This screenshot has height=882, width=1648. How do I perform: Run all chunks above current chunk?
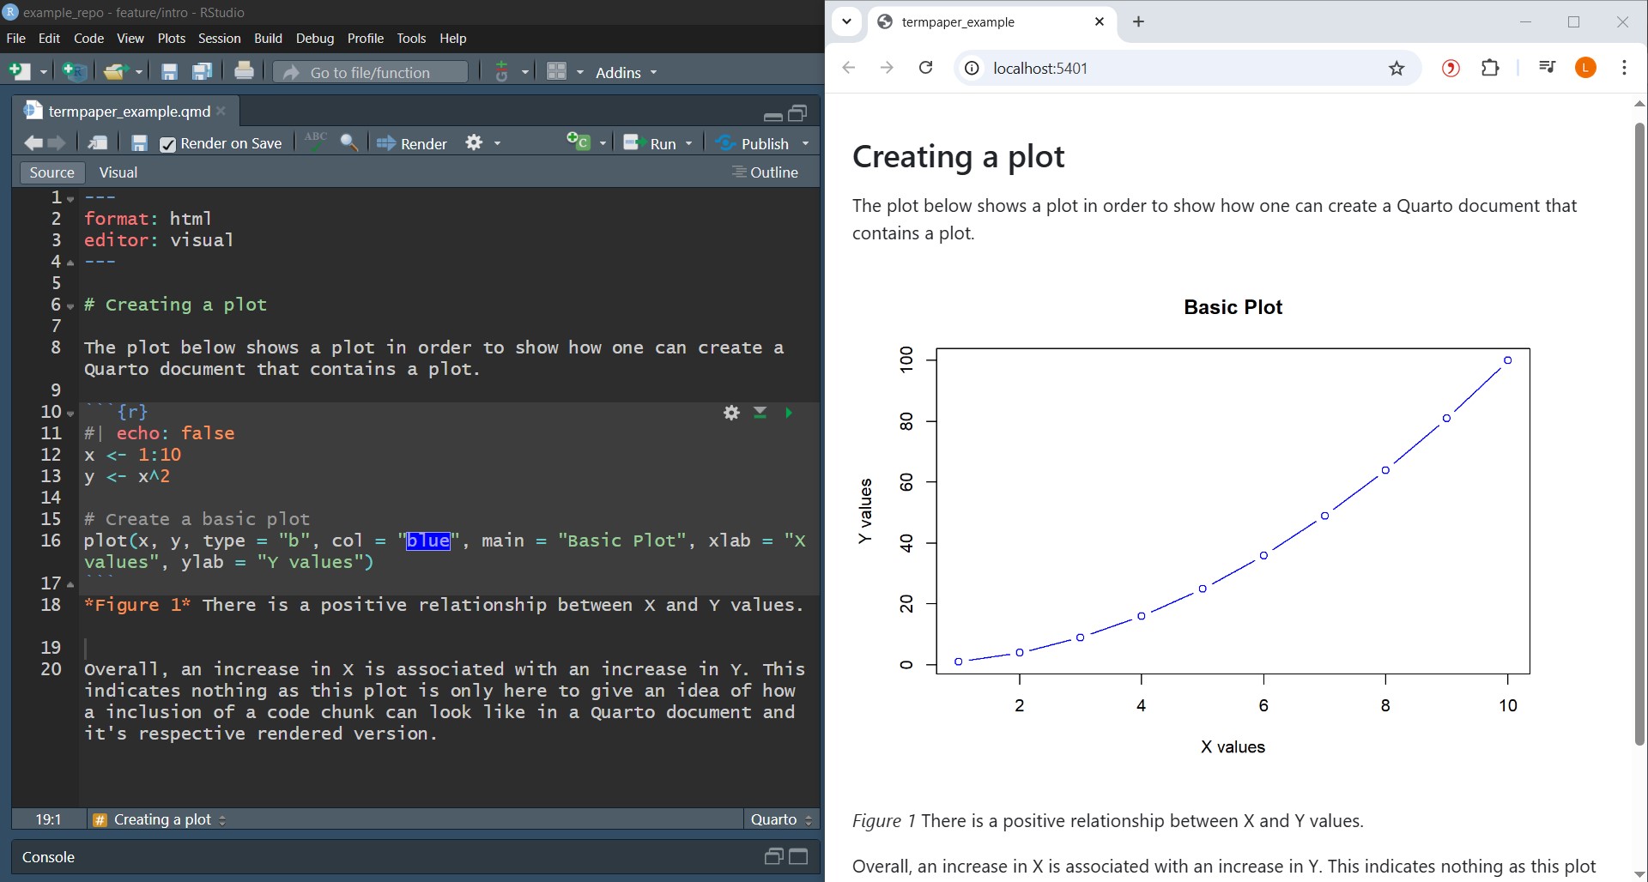click(760, 413)
